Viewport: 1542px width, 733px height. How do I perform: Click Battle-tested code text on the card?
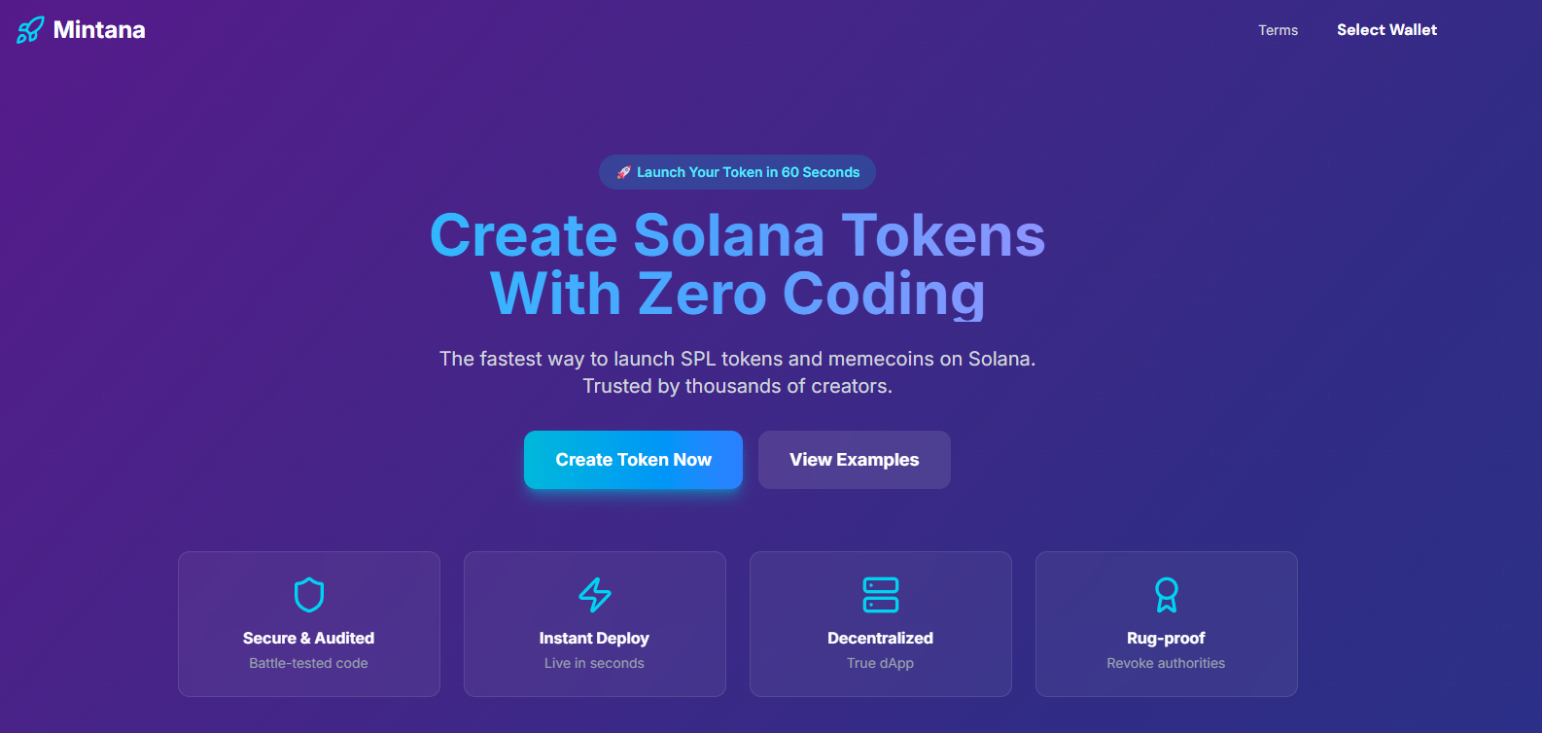308,663
